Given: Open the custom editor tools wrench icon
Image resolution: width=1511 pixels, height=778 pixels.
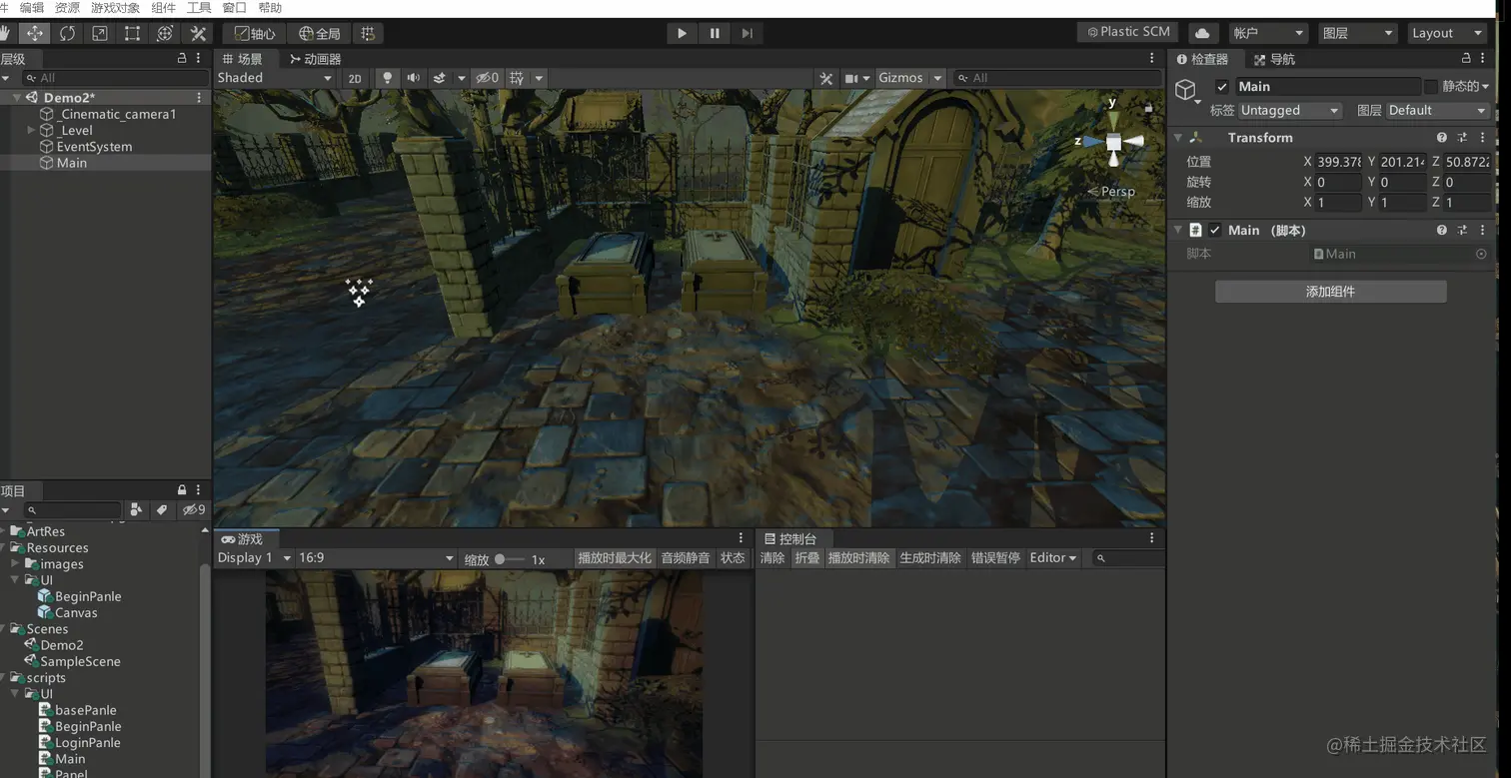Looking at the screenshot, I should pos(198,33).
